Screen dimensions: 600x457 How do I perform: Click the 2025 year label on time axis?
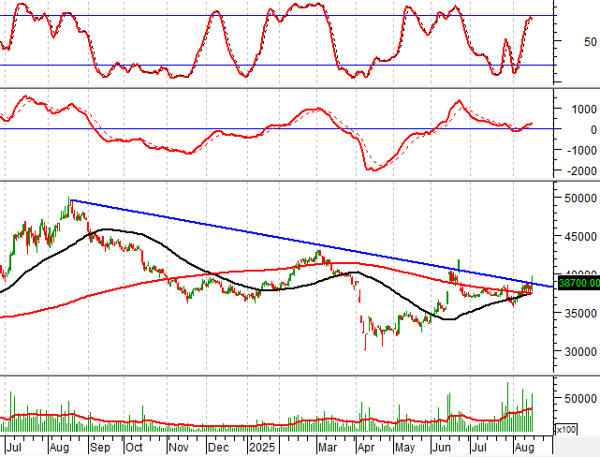point(259,447)
